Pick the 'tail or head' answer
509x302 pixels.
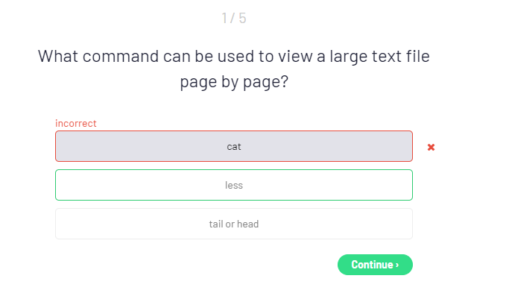[233, 224]
